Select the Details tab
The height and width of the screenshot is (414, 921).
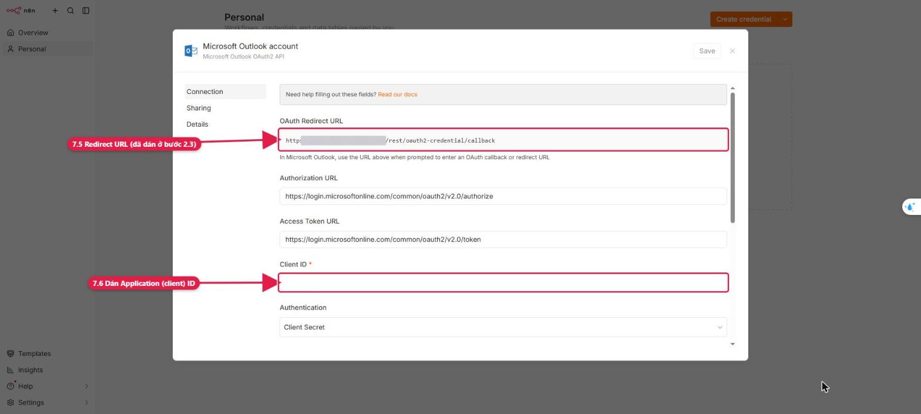(x=225, y=124)
